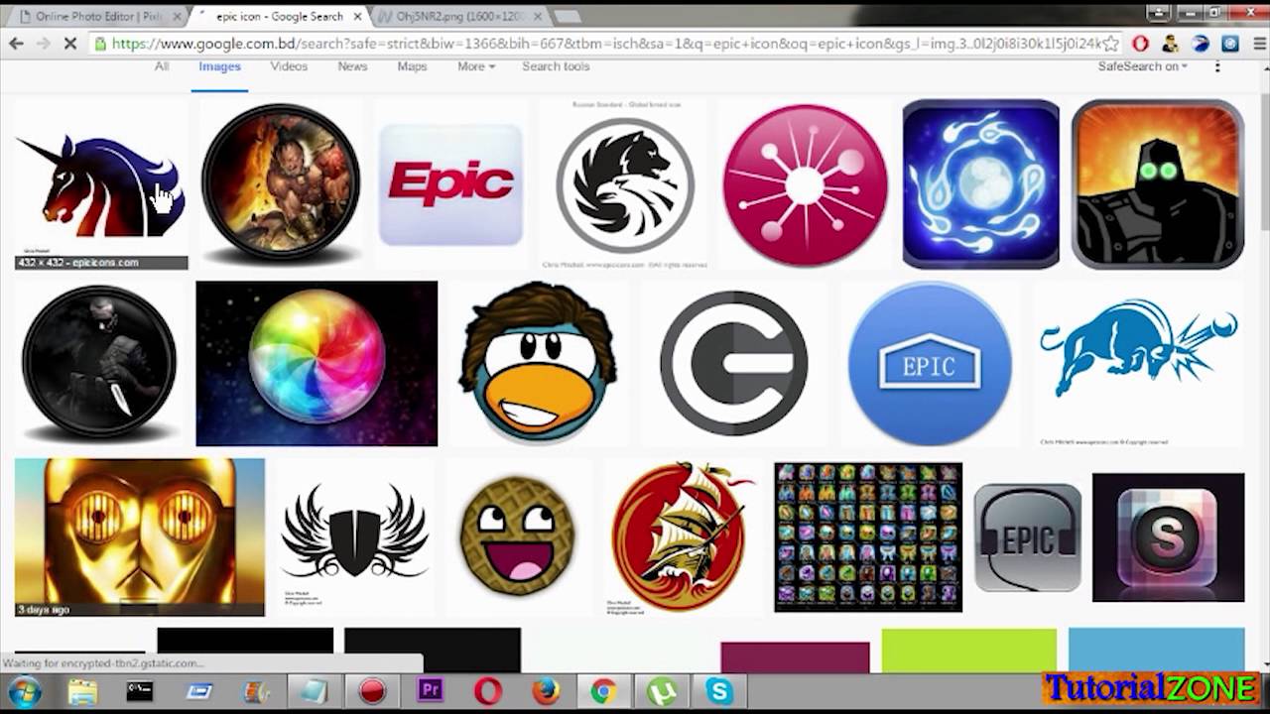Click the Videos search filter link
Image resolution: width=1270 pixels, height=714 pixels.
[x=289, y=66]
